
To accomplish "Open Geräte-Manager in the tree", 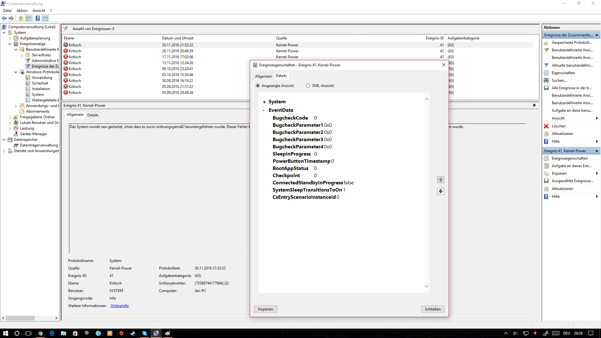I will [x=33, y=134].
